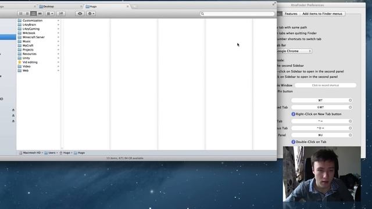This screenshot has width=372, height=209.
Task: Expand Minecraft Server via its arrow
Action: (58, 37)
